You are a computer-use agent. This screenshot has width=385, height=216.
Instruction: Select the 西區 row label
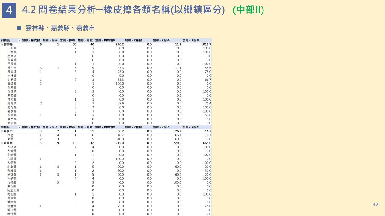(10, 135)
